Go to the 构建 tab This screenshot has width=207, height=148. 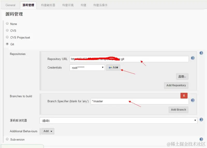[83, 5]
